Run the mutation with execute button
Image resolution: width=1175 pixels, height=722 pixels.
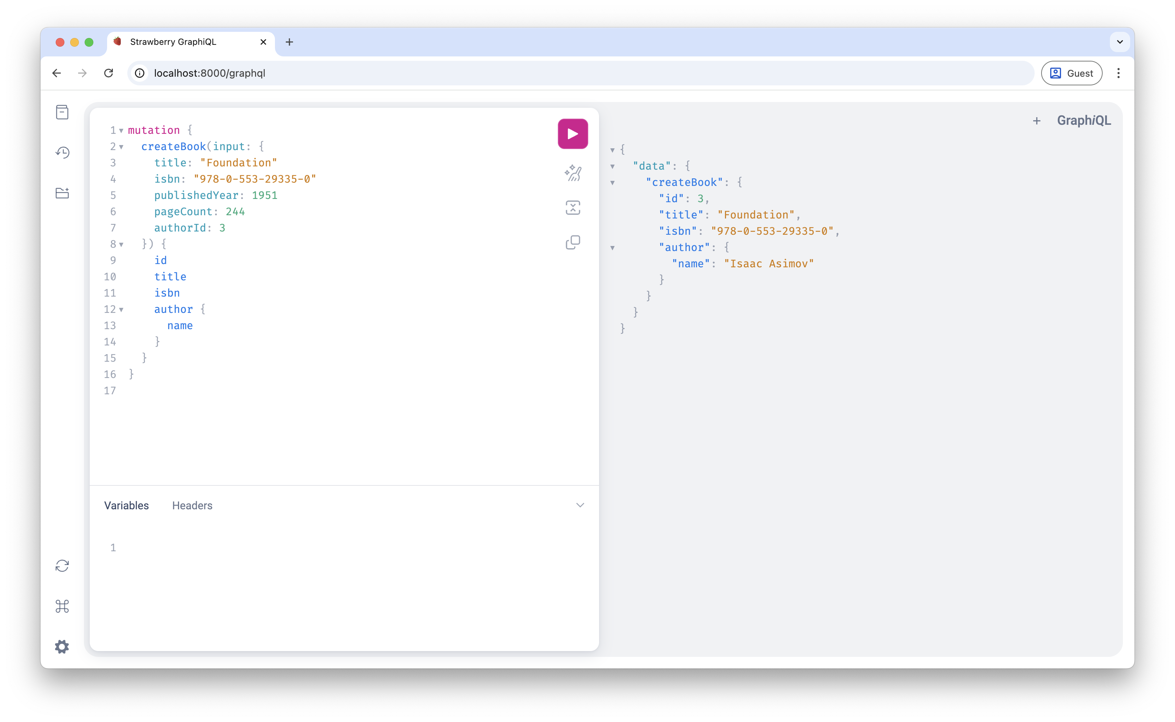click(x=572, y=134)
